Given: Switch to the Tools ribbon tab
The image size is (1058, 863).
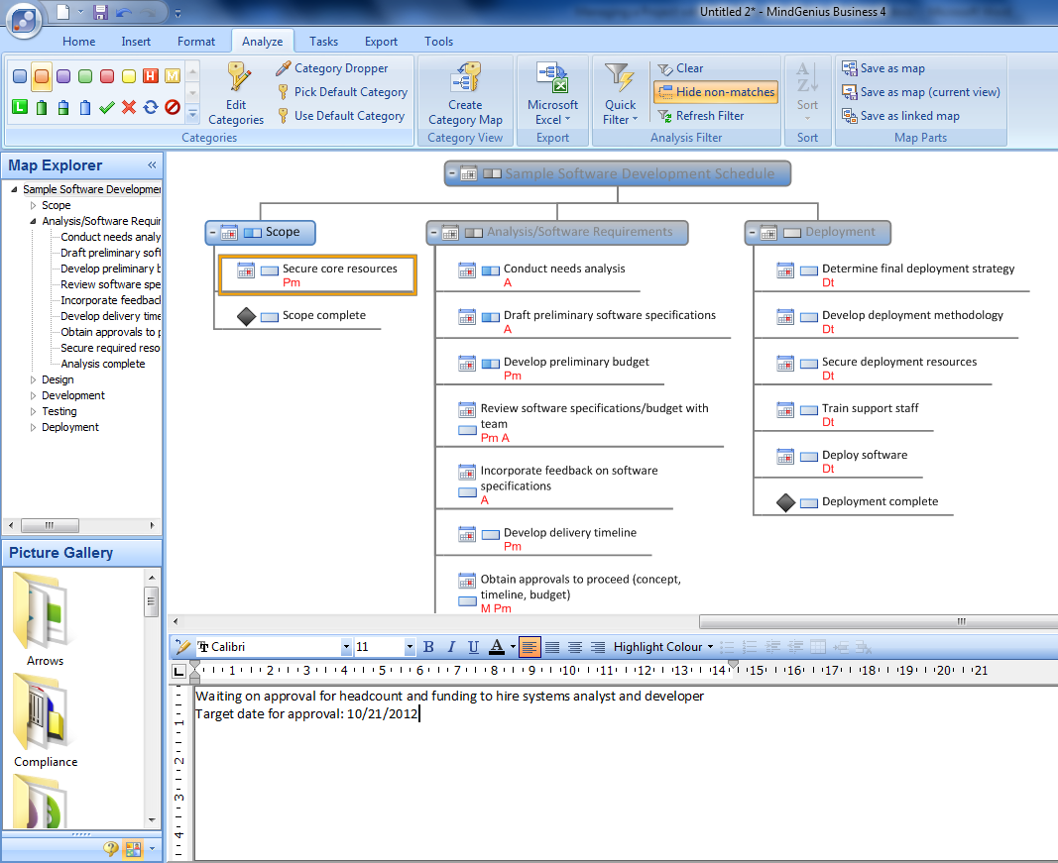Looking at the screenshot, I should pos(438,42).
